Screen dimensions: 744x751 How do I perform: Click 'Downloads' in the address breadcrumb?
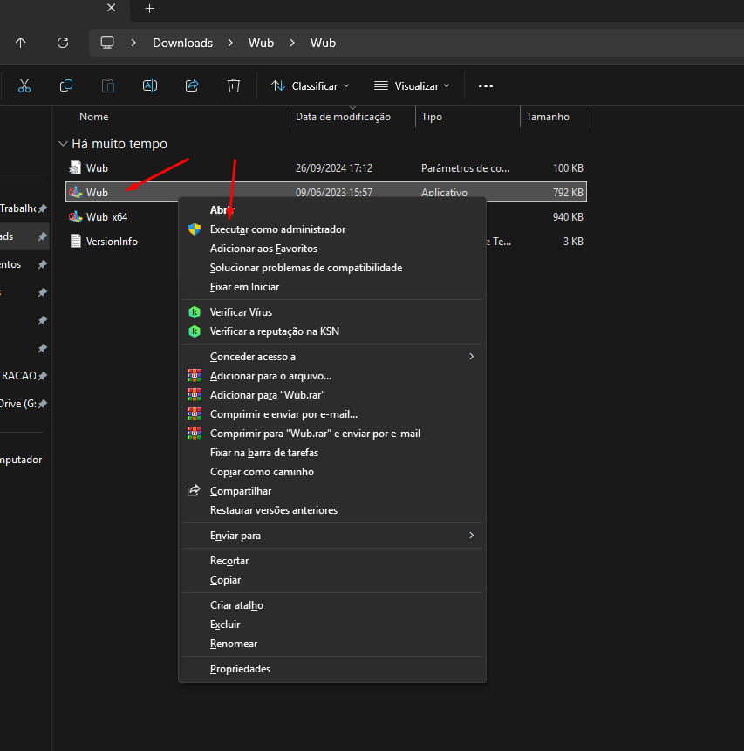pyautogui.click(x=182, y=43)
